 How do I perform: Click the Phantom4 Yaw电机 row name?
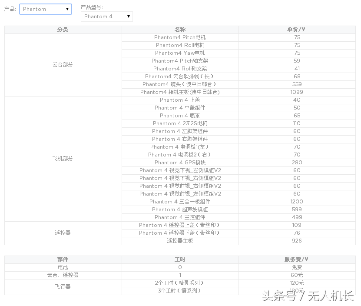pos(180,53)
